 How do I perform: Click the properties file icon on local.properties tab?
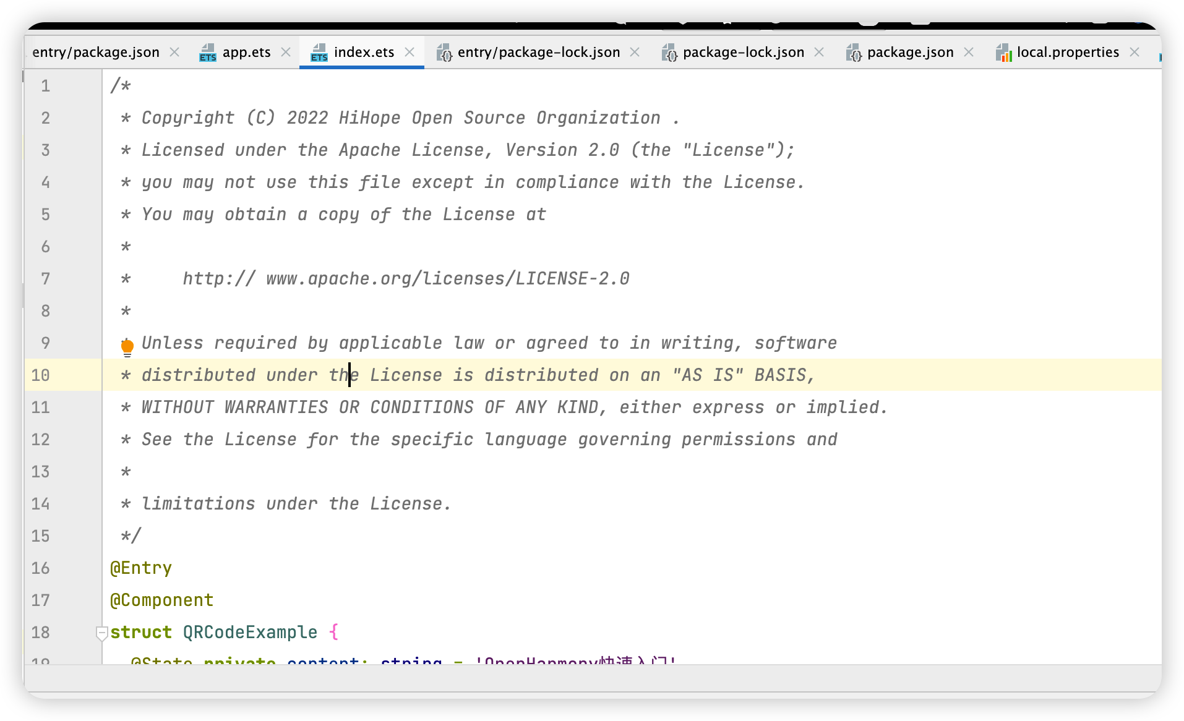[1003, 53]
